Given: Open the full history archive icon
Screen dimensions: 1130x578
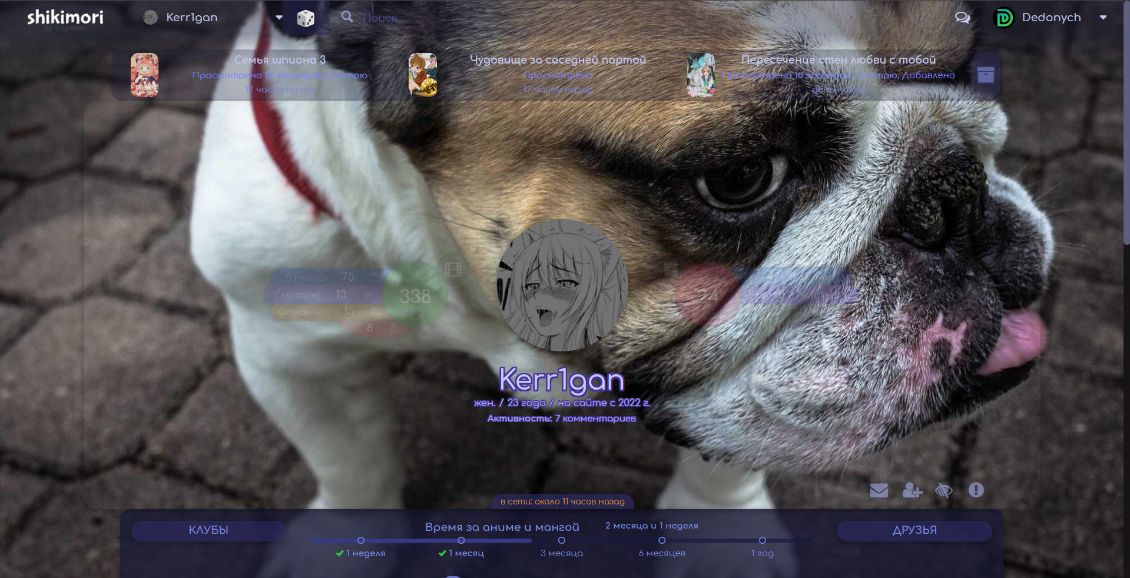Looking at the screenshot, I should [986, 75].
